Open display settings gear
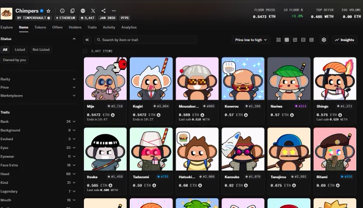 point(324,40)
